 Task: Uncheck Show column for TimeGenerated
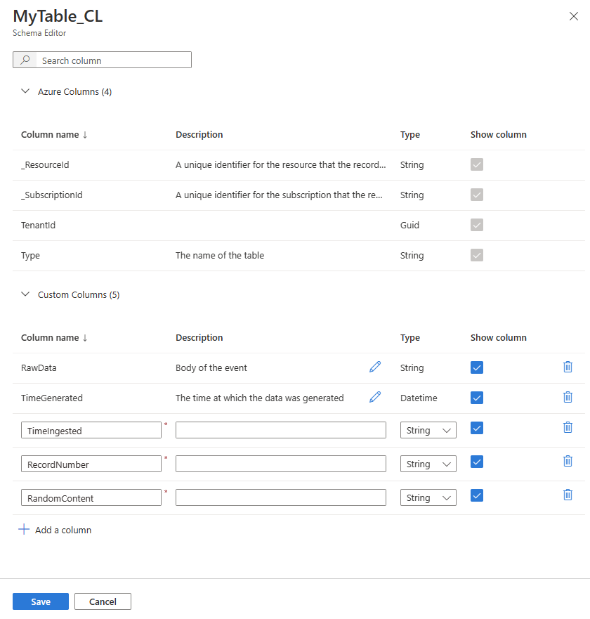[477, 398]
